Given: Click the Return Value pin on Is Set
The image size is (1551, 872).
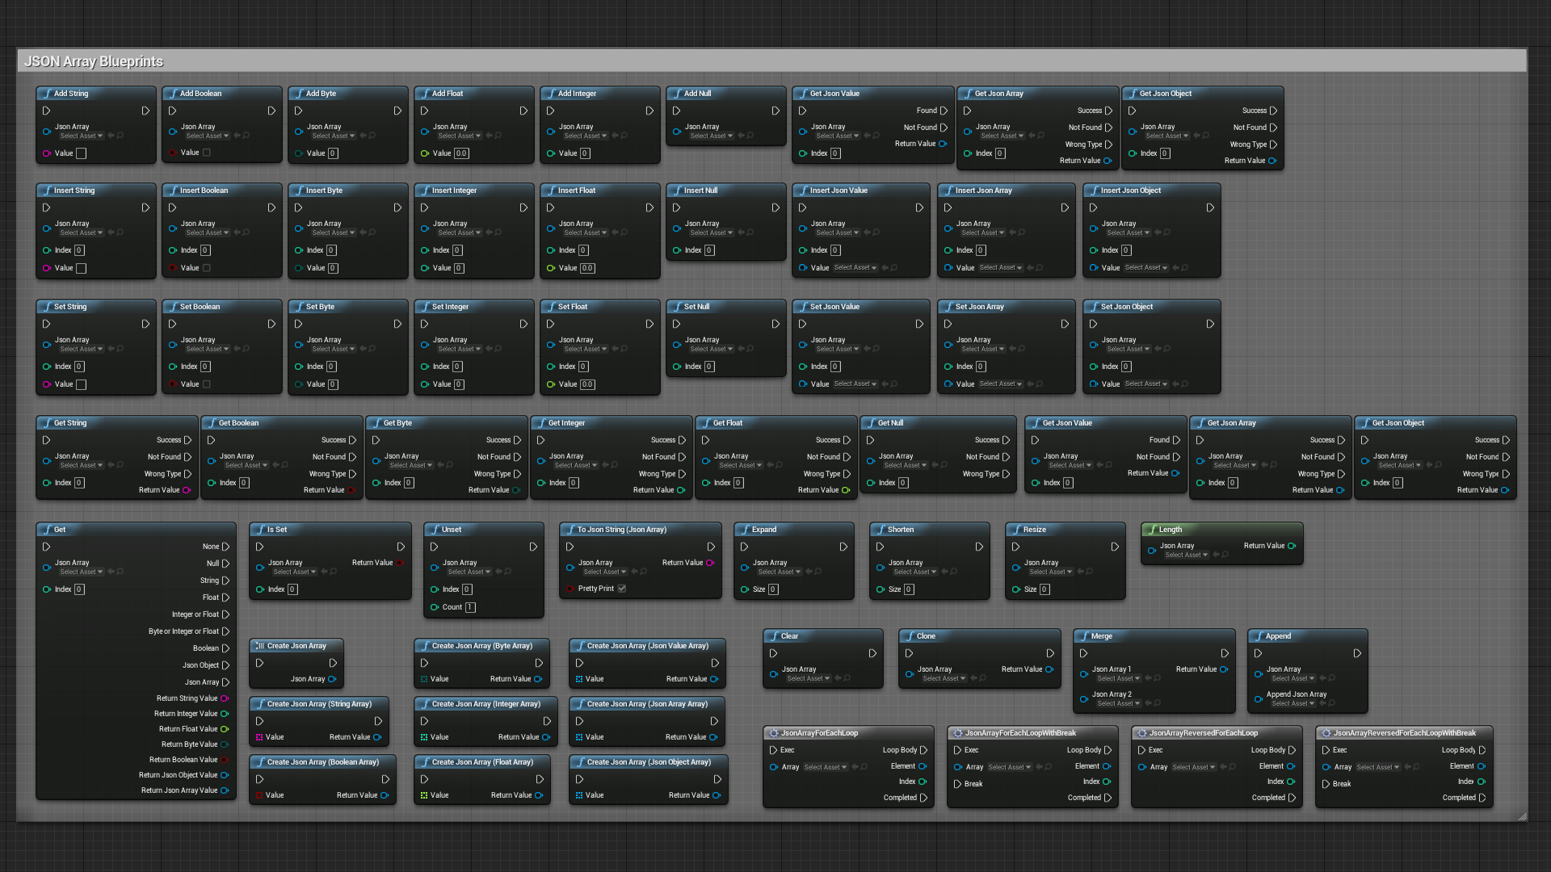Looking at the screenshot, I should coord(399,563).
